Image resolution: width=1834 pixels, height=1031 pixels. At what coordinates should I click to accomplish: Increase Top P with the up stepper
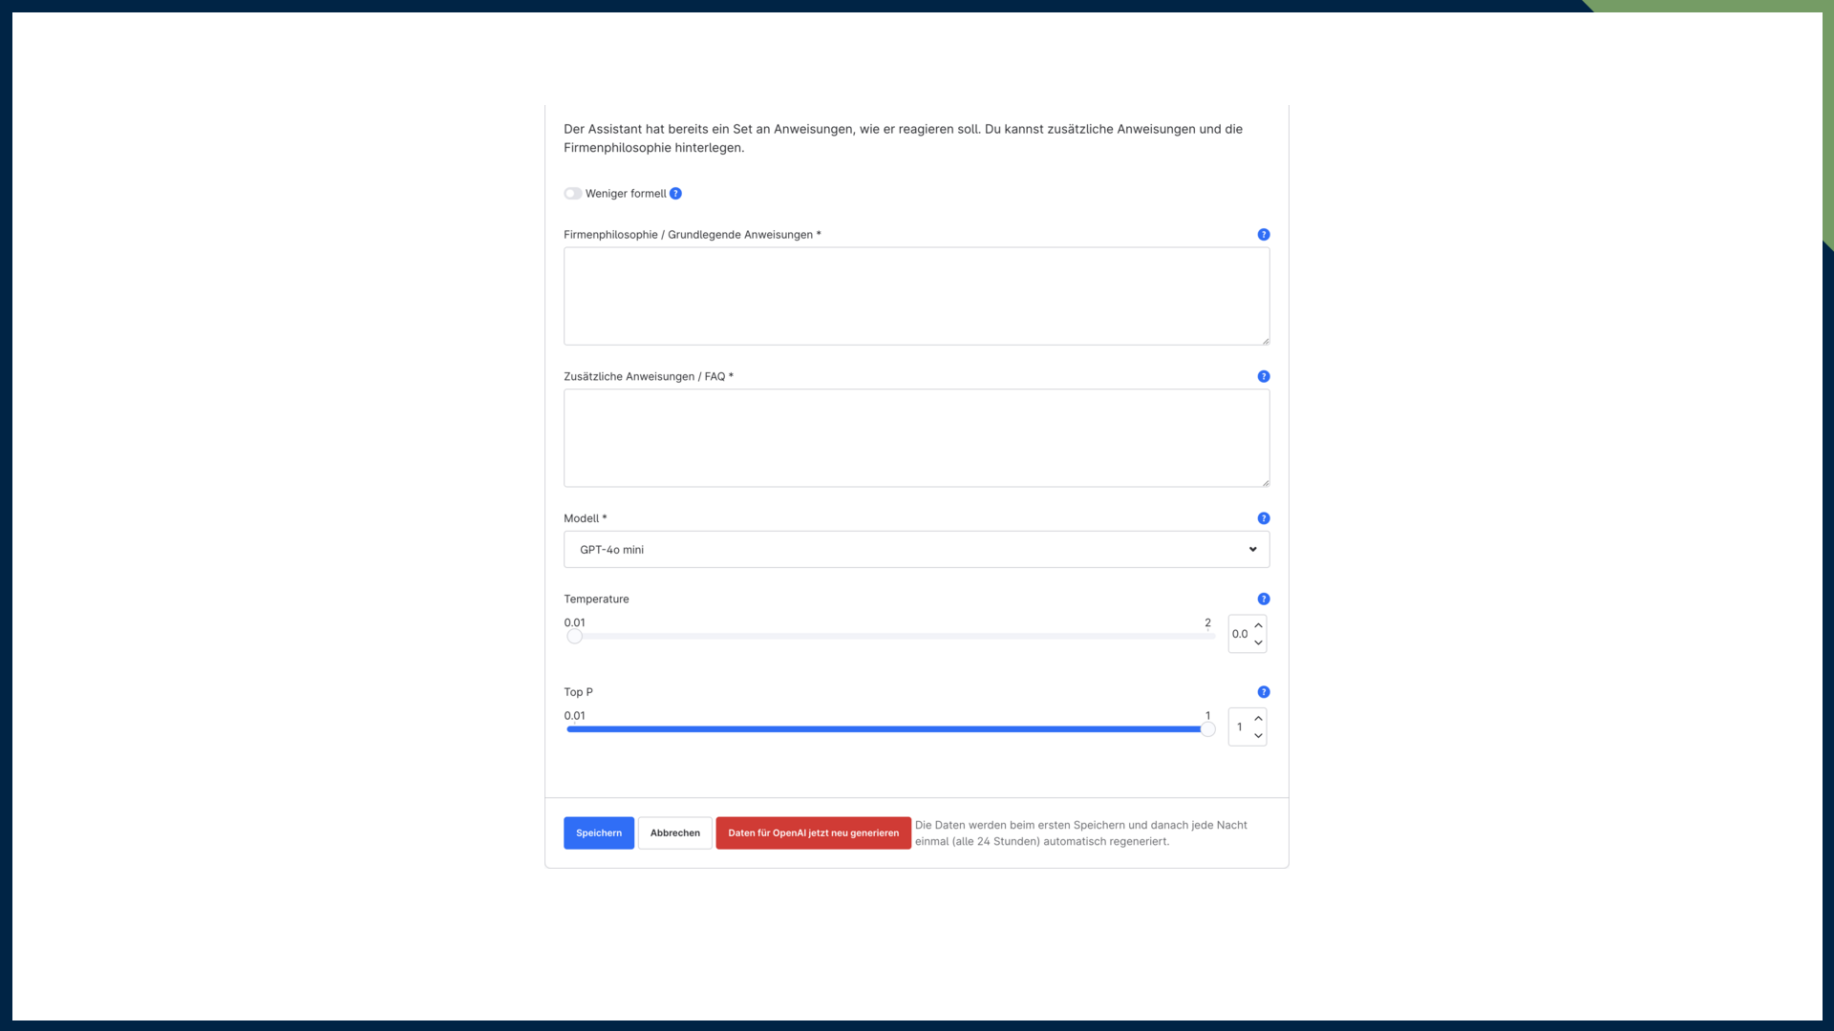(1258, 718)
